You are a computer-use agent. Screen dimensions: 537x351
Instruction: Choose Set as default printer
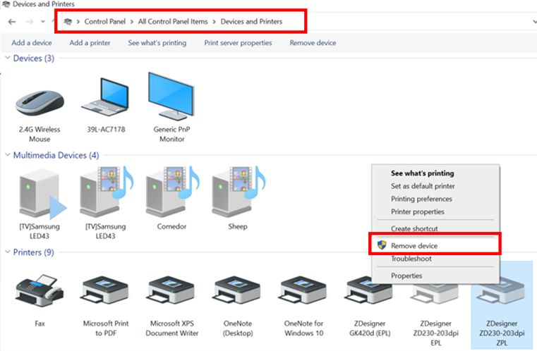[x=422, y=186]
